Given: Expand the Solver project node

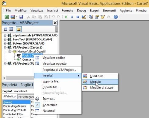Looking at the screenshot, I should point(5,43).
